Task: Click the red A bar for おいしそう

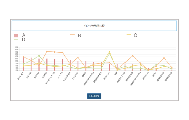Action: tap(23, 64)
